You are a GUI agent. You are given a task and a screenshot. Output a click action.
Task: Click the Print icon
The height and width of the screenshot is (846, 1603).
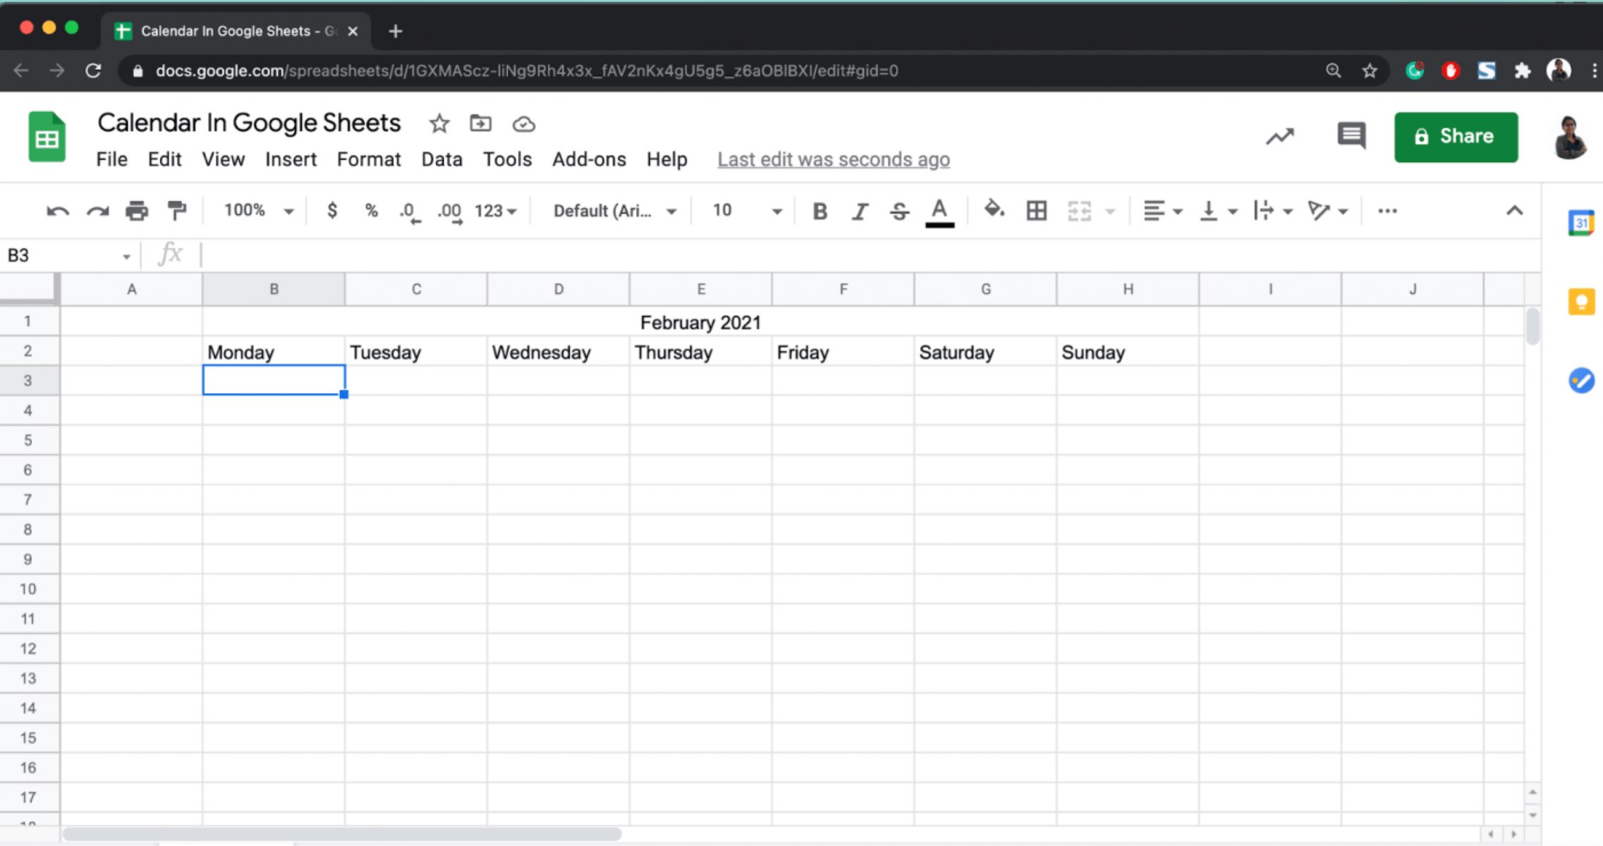[x=137, y=210]
